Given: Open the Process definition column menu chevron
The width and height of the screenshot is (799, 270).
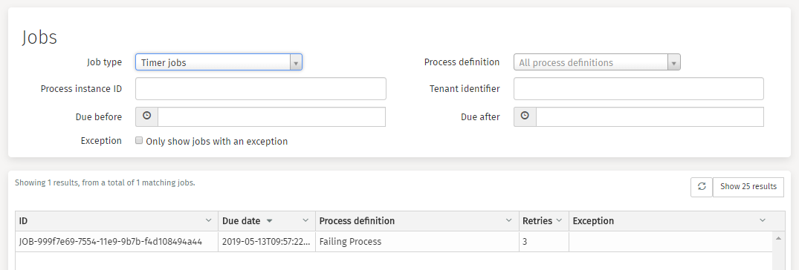Looking at the screenshot, I should click(x=508, y=221).
